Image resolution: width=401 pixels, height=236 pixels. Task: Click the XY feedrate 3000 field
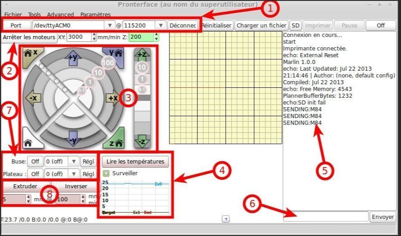click(79, 37)
